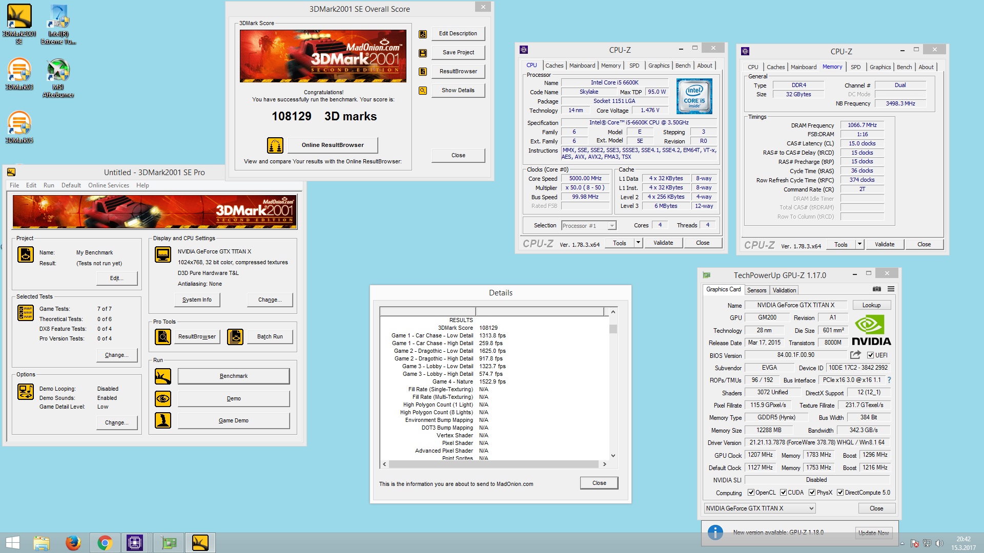Click the Display and CPU Settings monitor icon
Viewport: 984px width, 553px height.
pos(163,254)
